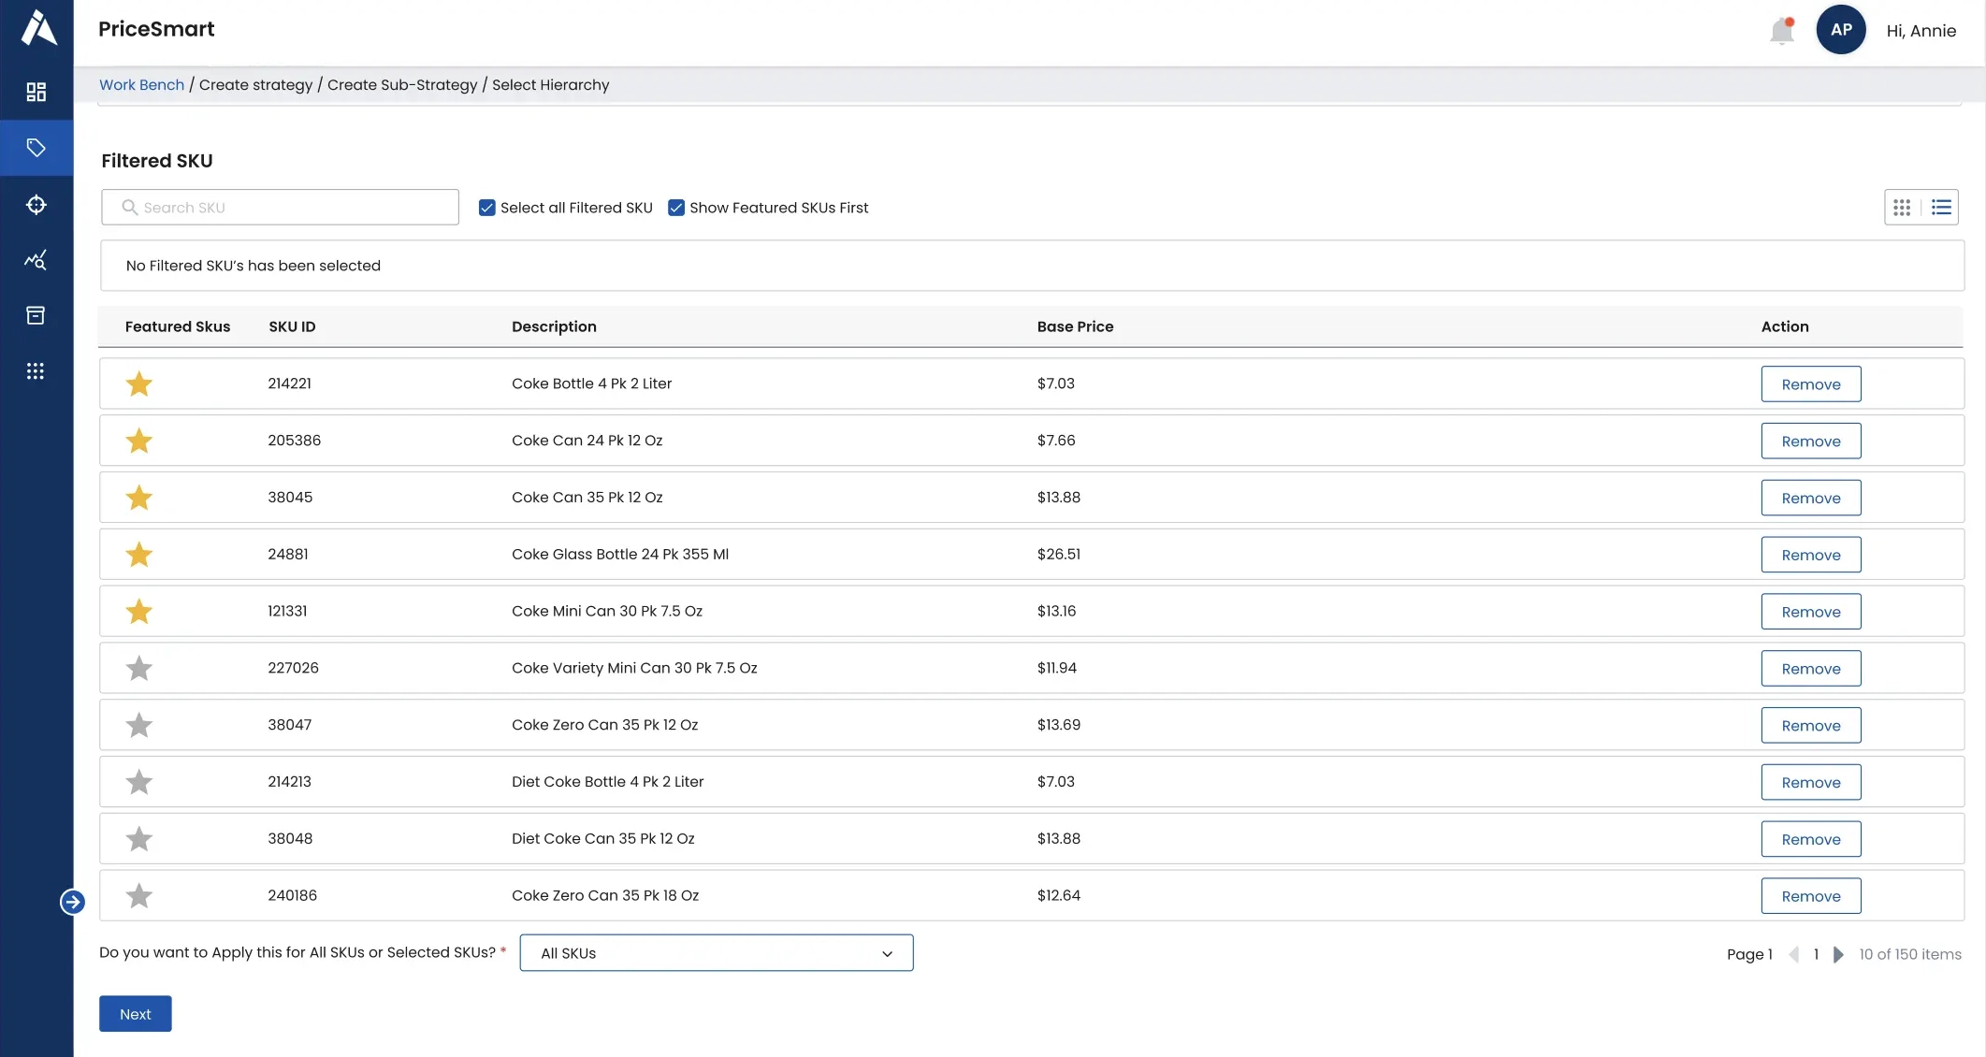Mark Diet Coke Bottle 4 Pk as featured
Image resolution: width=1986 pixels, height=1057 pixels.
[x=139, y=782]
